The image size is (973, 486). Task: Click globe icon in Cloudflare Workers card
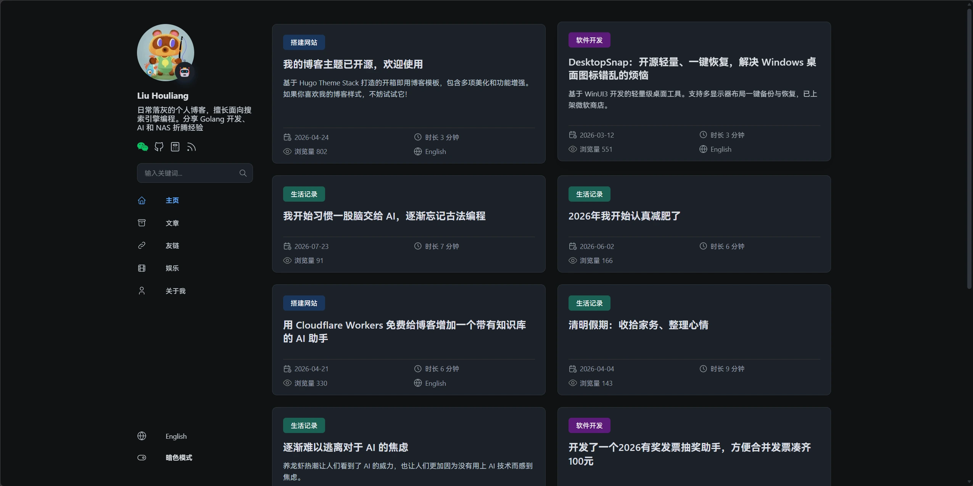point(418,383)
